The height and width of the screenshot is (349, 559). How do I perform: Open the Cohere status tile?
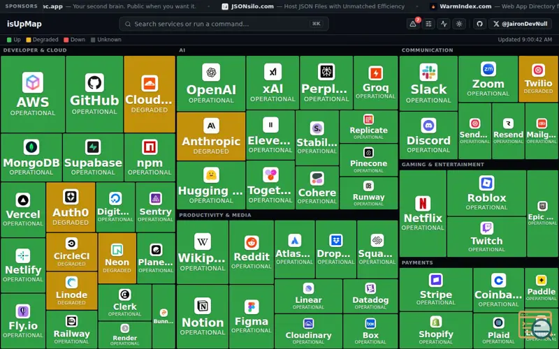pos(317,188)
